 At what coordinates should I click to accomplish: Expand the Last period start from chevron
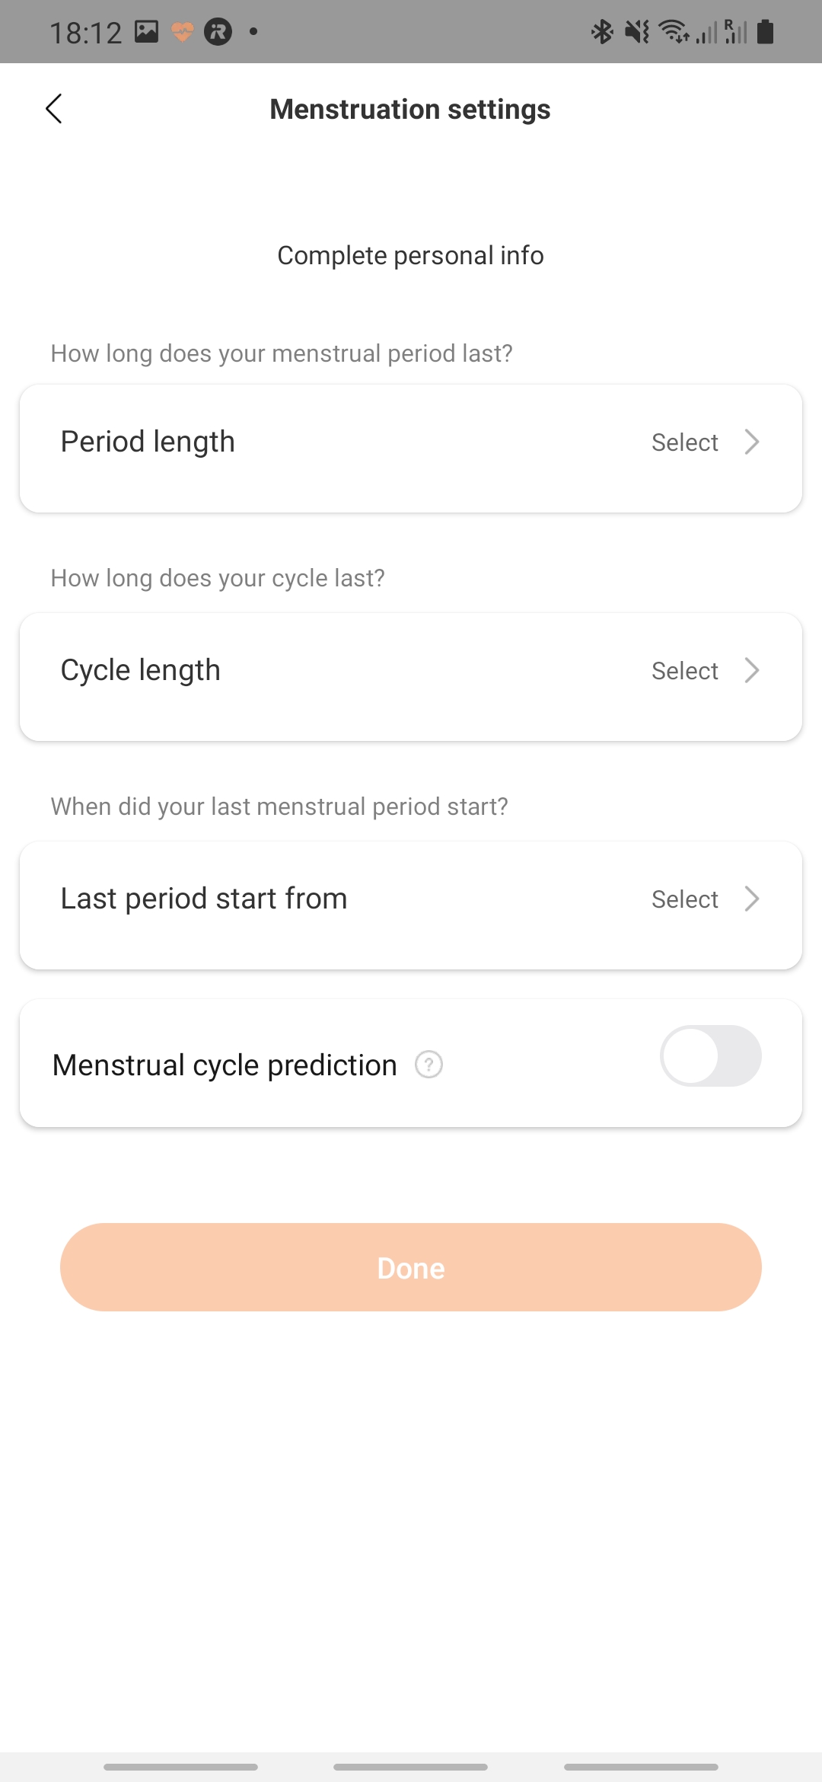752,899
